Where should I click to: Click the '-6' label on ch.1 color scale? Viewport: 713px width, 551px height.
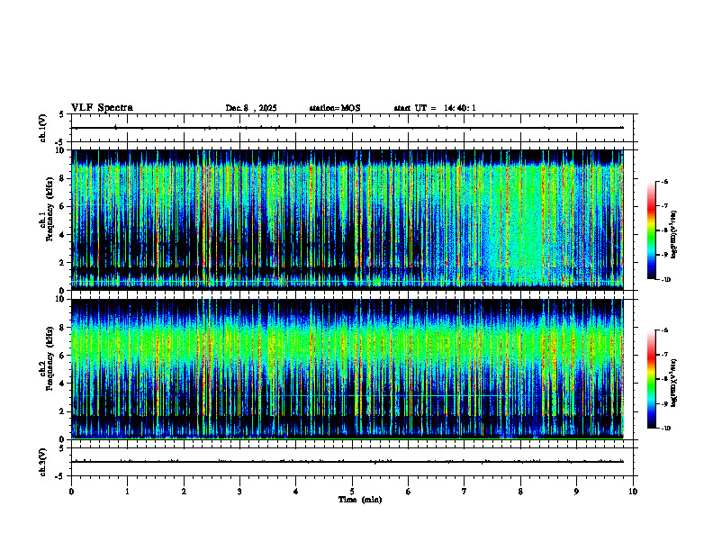pos(664,182)
